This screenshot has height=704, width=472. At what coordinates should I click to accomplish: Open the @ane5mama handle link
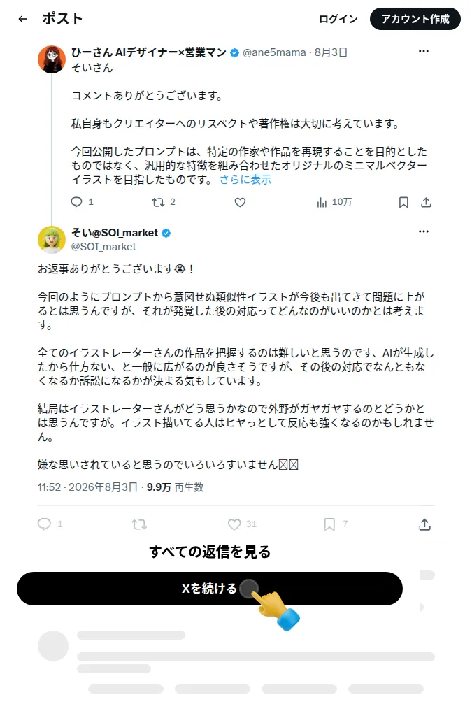click(x=274, y=52)
